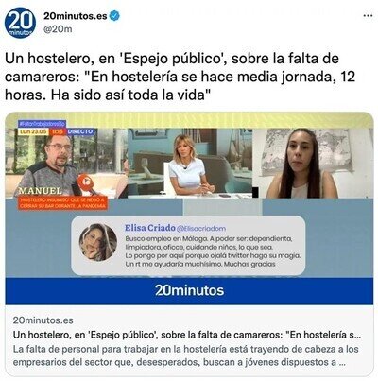
Task: Click the blue verified badge
Action: (114, 15)
